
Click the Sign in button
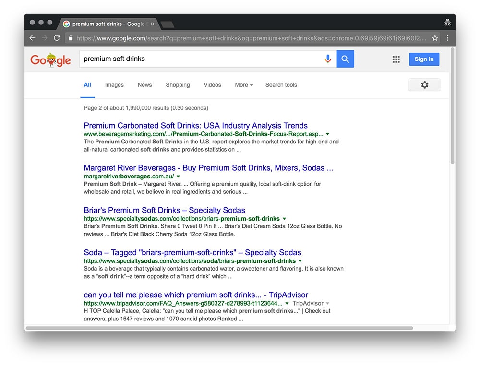tap(424, 59)
